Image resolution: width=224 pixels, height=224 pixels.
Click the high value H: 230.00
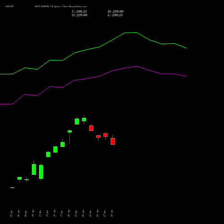[116, 12]
